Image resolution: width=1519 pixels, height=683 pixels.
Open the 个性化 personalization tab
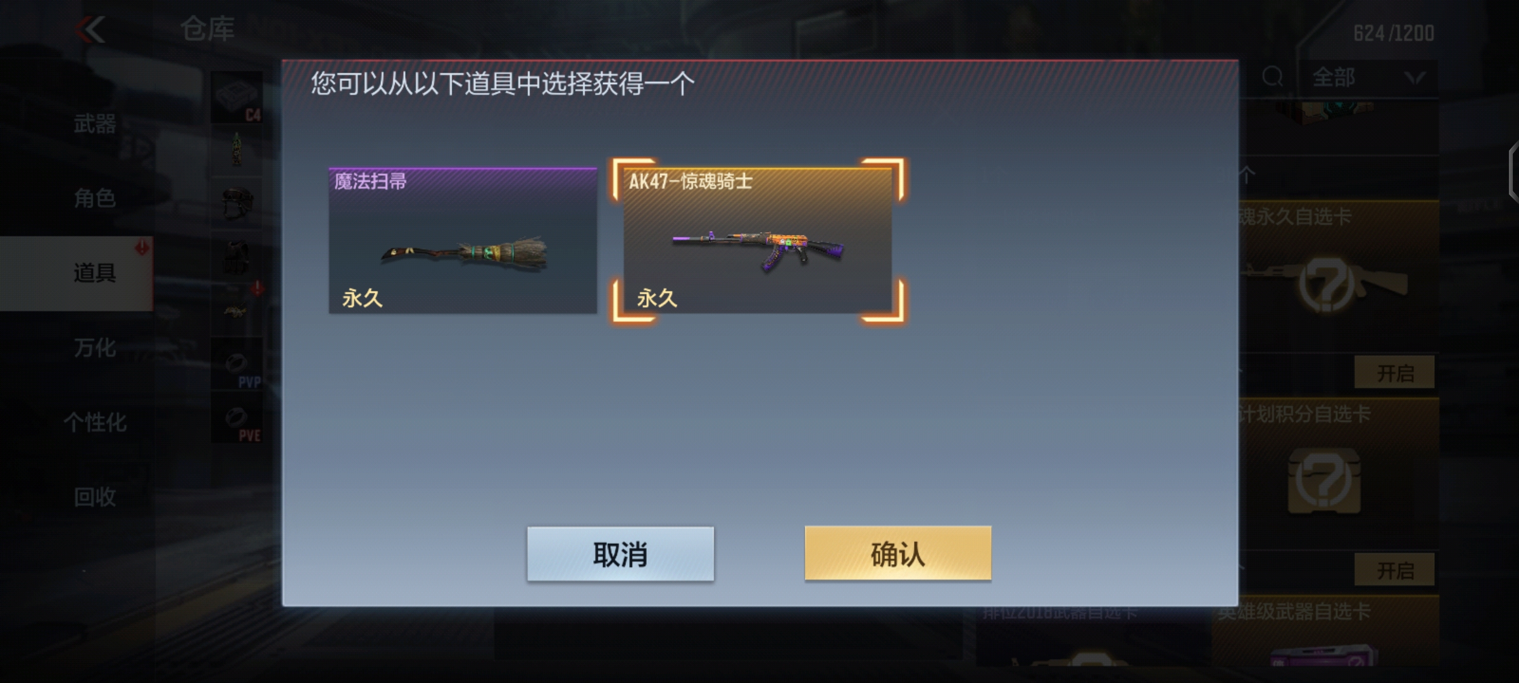95,422
